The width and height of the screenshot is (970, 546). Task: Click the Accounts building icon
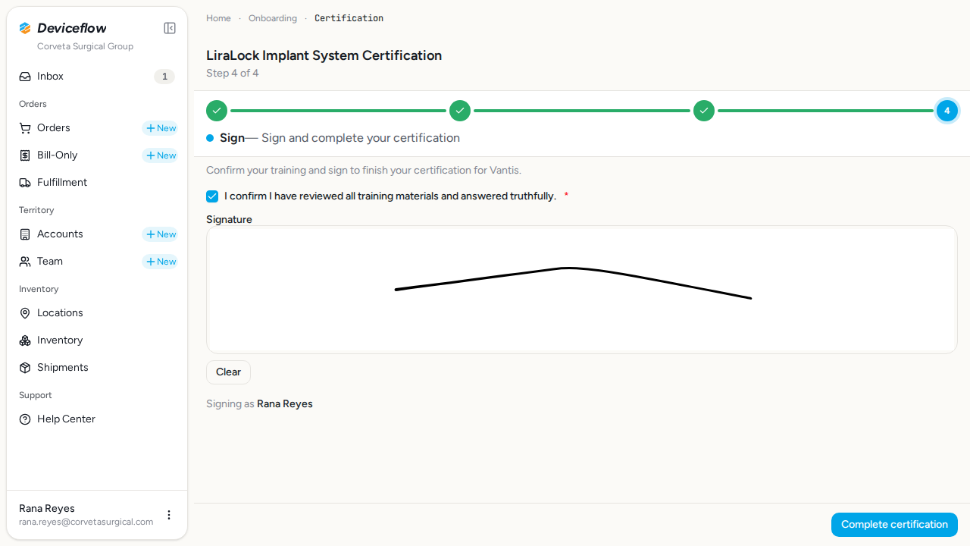coord(25,234)
